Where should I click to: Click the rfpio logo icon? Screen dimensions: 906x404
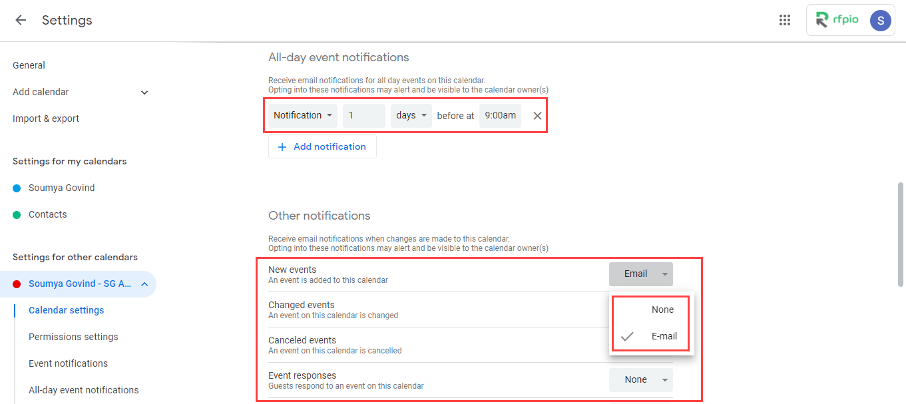(x=822, y=20)
